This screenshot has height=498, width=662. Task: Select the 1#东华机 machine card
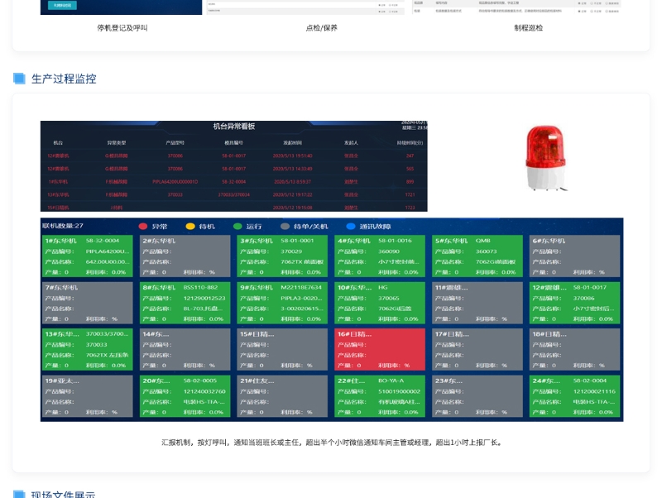tap(88, 256)
